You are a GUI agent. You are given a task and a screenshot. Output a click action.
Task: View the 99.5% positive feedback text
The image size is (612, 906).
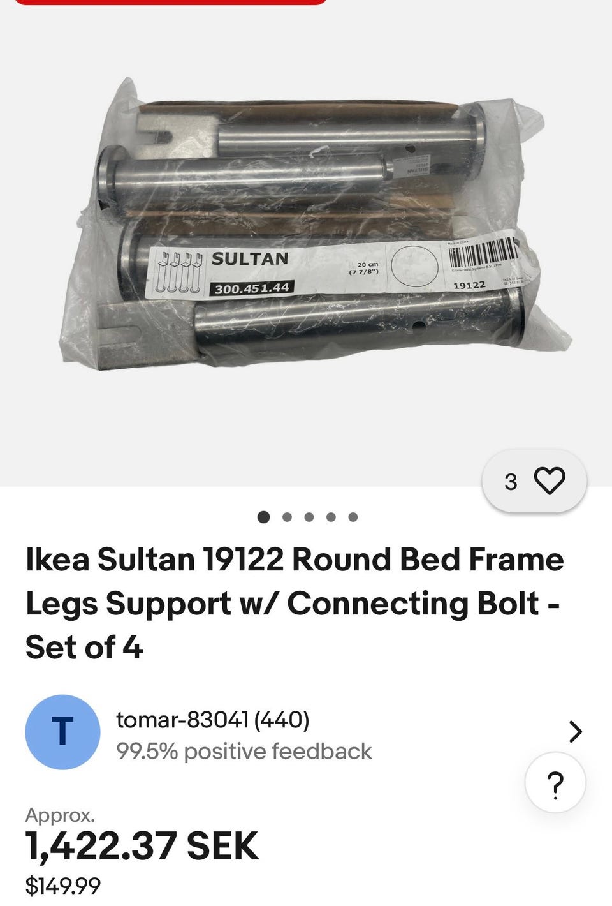point(244,751)
